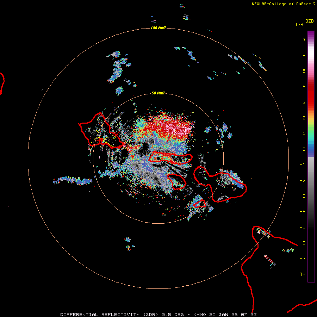Screen dimensions: 317x317
Task: Click the pink high-ZDR echo area
Action: pyautogui.click(x=178, y=128)
